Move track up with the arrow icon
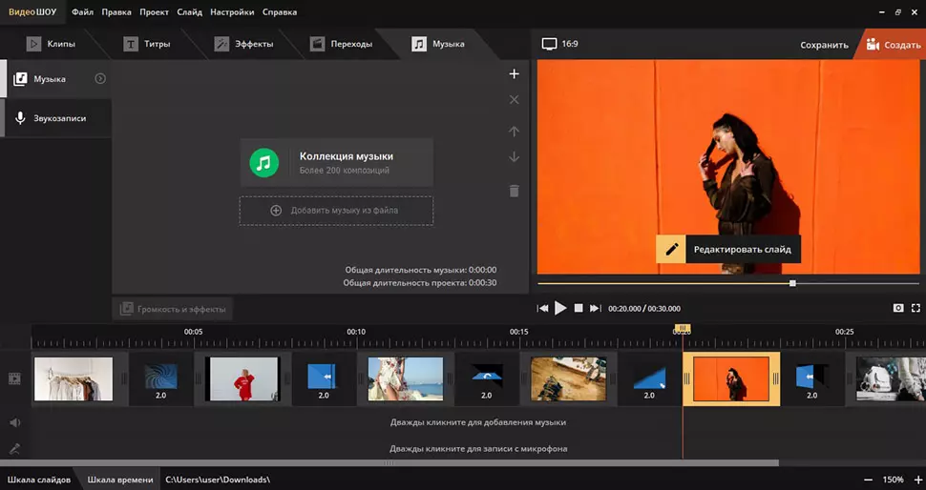This screenshot has height=490, width=926. [514, 132]
